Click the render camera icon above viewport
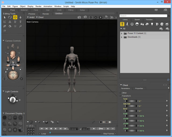 click(79, 17)
